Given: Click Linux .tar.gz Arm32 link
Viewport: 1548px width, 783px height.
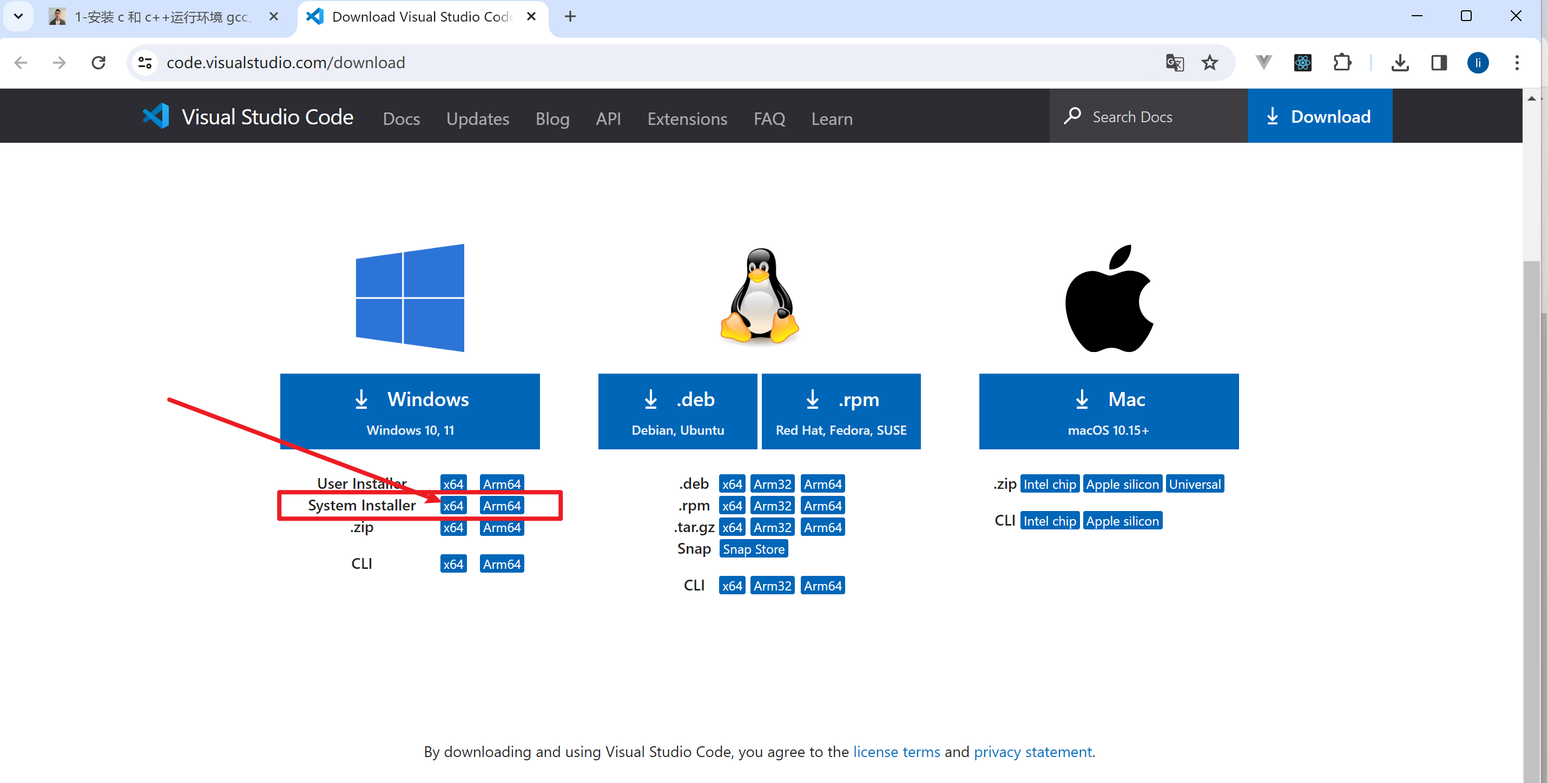Looking at the screenshot, I should (772, 527).
